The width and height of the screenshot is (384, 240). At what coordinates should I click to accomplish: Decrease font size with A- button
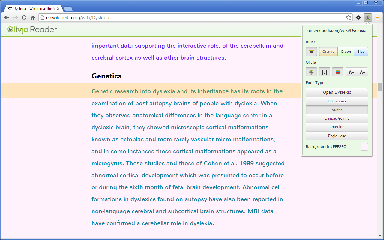[x=351, y=72]
